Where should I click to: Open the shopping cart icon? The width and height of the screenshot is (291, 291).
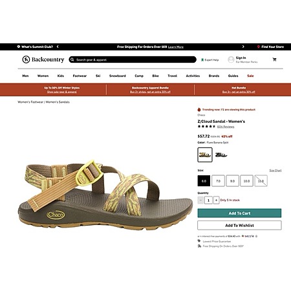click(274, 59)
